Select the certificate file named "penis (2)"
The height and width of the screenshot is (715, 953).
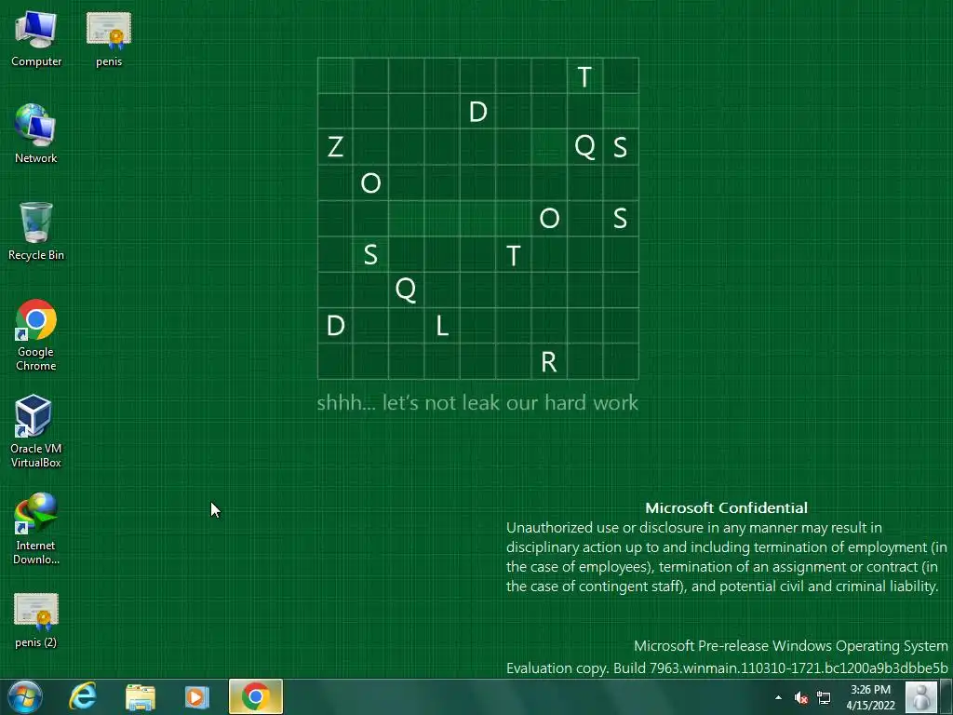click(36, 620)
